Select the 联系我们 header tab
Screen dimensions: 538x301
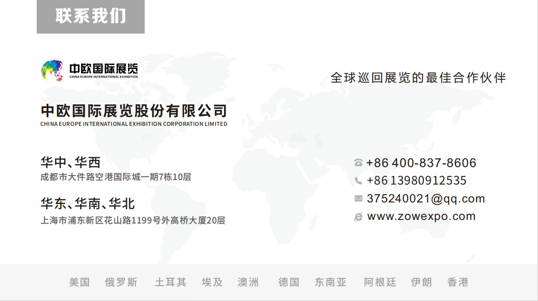tap(90, 17)
